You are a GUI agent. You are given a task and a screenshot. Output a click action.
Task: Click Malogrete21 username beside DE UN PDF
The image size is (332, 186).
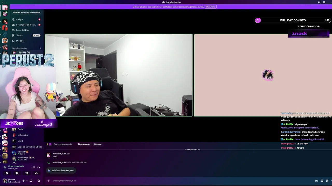pos(288,144)
